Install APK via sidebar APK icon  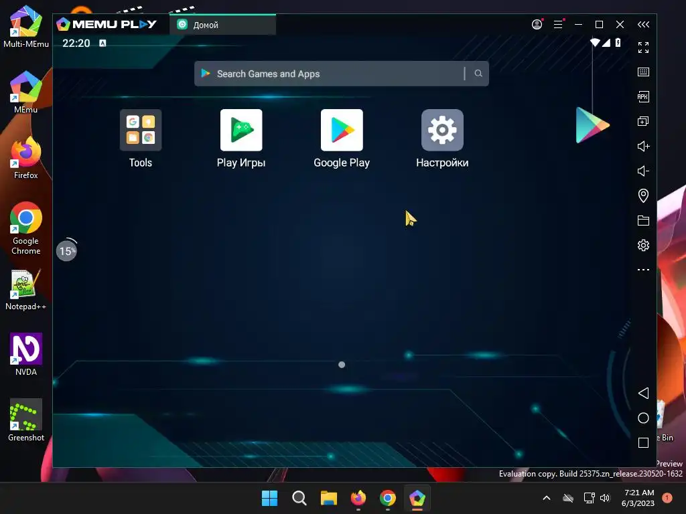click(x=643, y=96)
